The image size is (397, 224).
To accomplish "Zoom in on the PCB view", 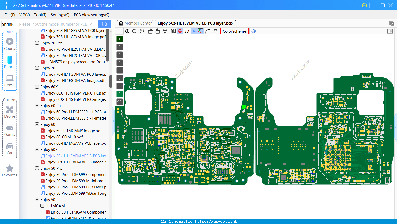I will [127, 31].
